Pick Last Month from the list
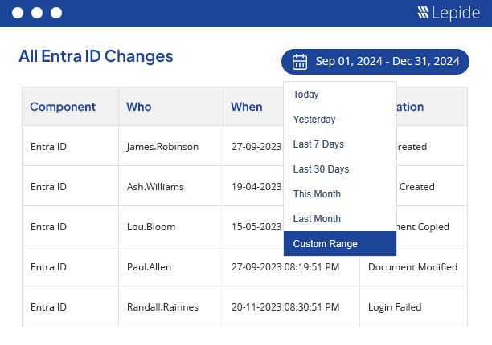This screenshot has height=345, width=492. click(x=340, y=219)
